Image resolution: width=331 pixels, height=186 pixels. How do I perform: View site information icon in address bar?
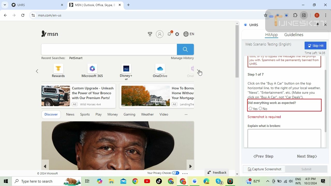click(x=33, y=15)
